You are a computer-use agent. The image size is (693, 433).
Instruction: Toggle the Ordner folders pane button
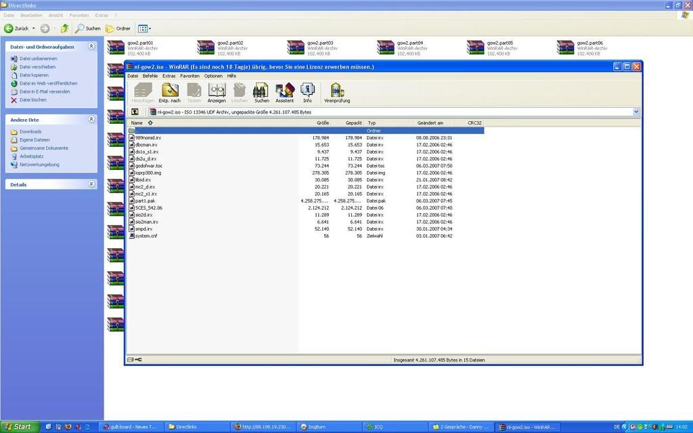(x=118, y=28)
